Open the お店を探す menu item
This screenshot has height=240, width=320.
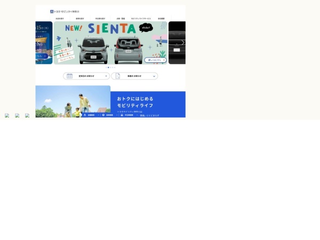[60, 19]
